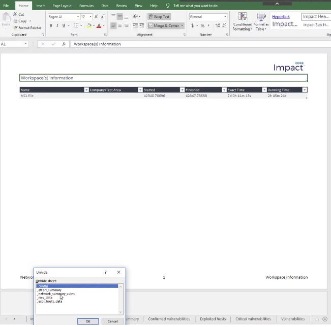Click the Middle Align icon

click(119, 16)
